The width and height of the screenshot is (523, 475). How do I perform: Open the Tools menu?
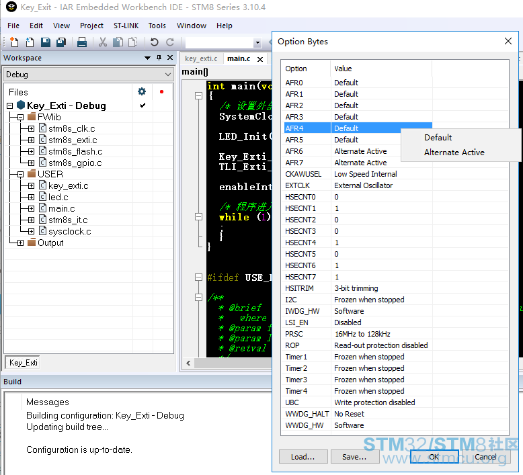point(157,26)
